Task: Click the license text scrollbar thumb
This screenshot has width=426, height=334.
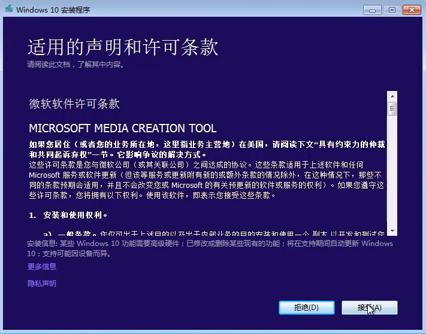Action: tap(392, 108)
